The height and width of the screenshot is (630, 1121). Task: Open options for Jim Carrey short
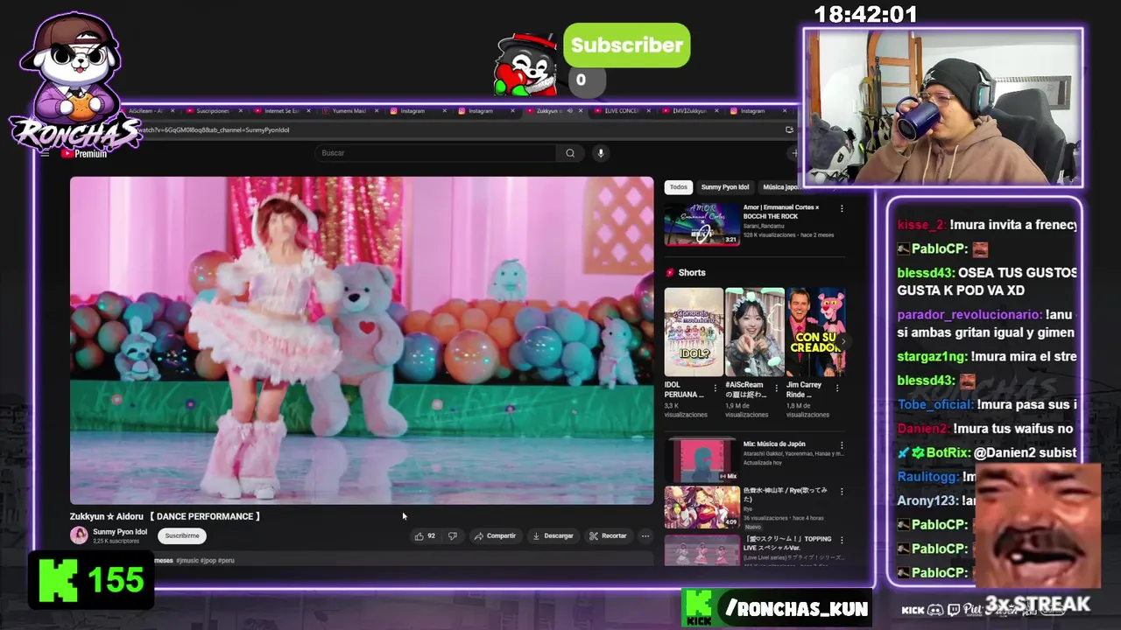click(838, 388)
